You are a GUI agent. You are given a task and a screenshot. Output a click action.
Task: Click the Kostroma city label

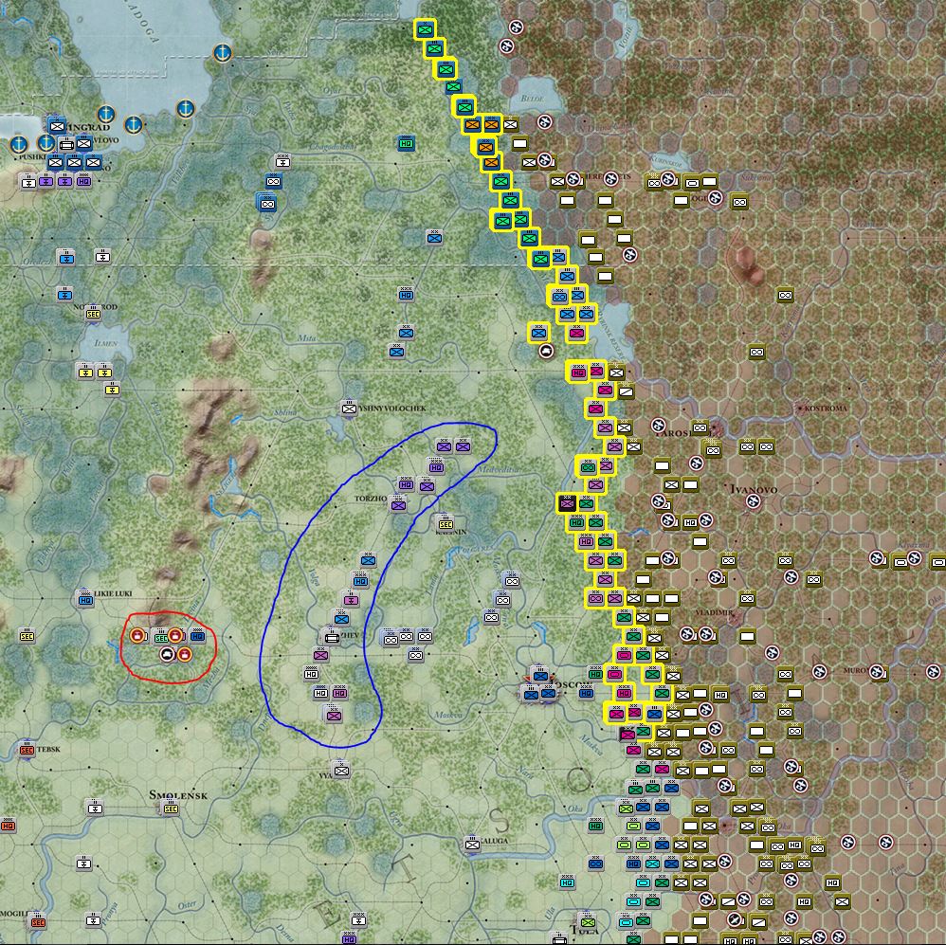(826, 409)
